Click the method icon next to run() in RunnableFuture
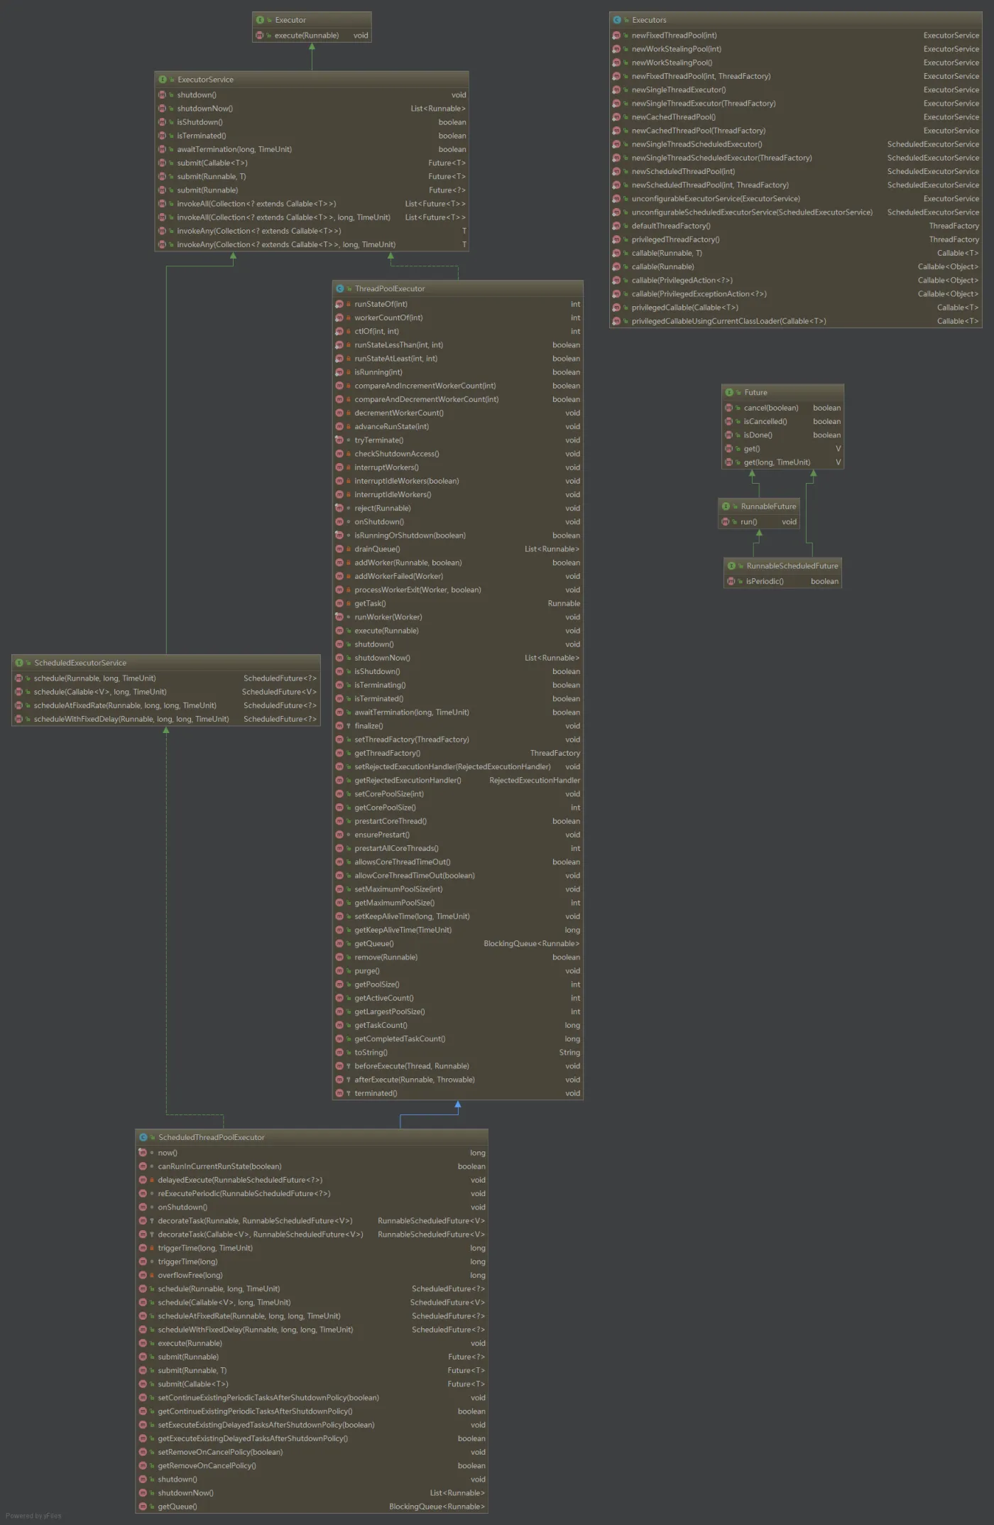Viewport: 994px width, 1525px height. 726,521
